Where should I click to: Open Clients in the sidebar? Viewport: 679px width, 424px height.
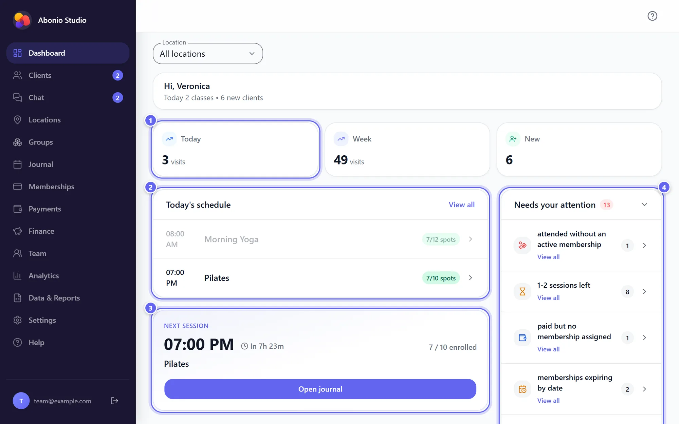68,75
